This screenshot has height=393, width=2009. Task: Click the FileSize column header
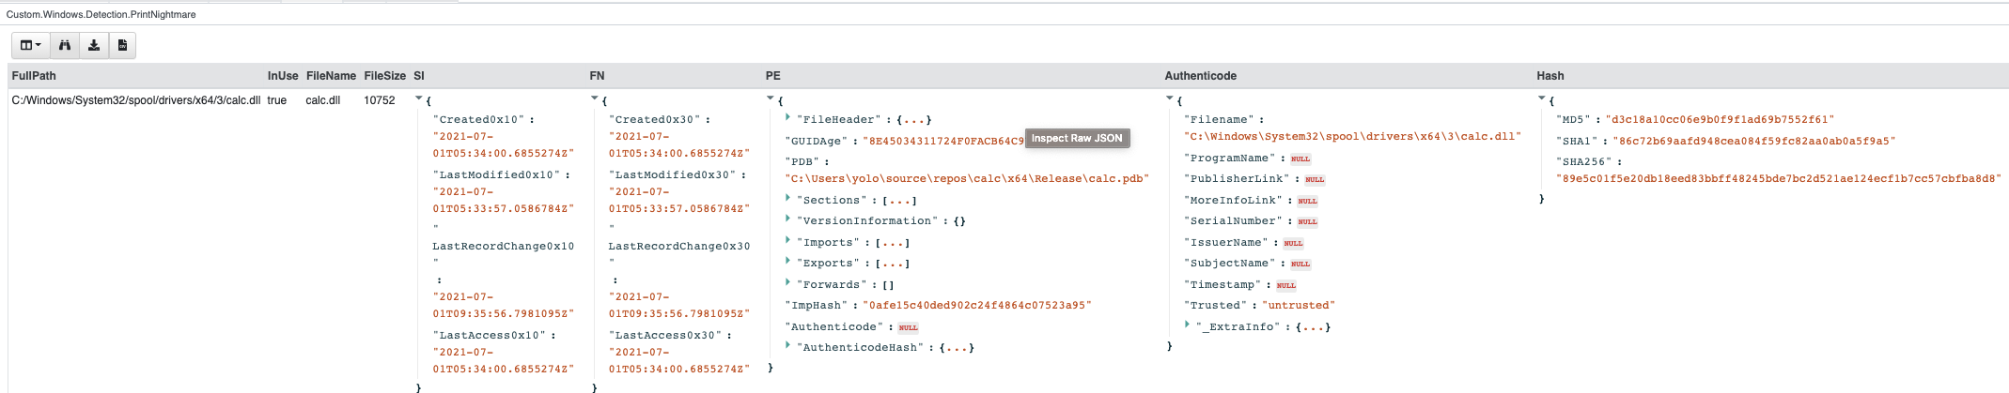coord(385,76)
